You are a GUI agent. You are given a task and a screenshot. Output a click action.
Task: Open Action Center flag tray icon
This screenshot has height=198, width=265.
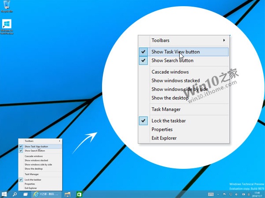pos(224,194)
